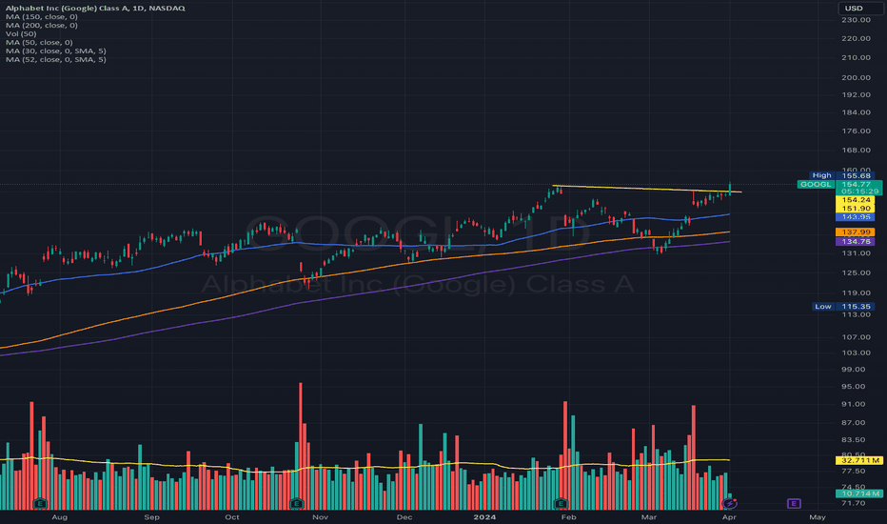The image size is (887, 524).
Task: Click the Apr label on time axis
Action: point(729,517)
